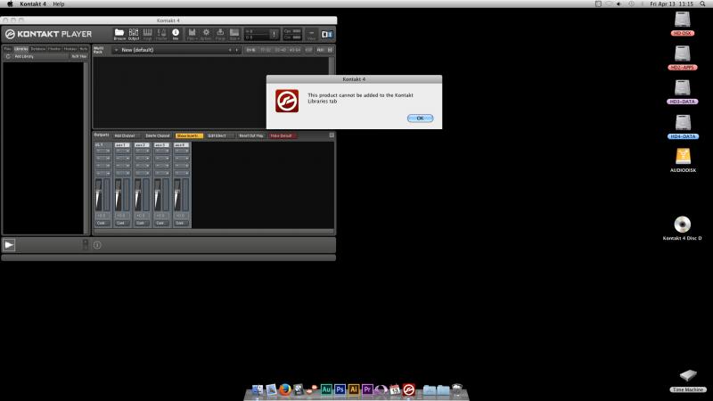This screenshot has height=401, width=713.
Task: Click the Purge icon in toolbar
Action: coord(220,34)
